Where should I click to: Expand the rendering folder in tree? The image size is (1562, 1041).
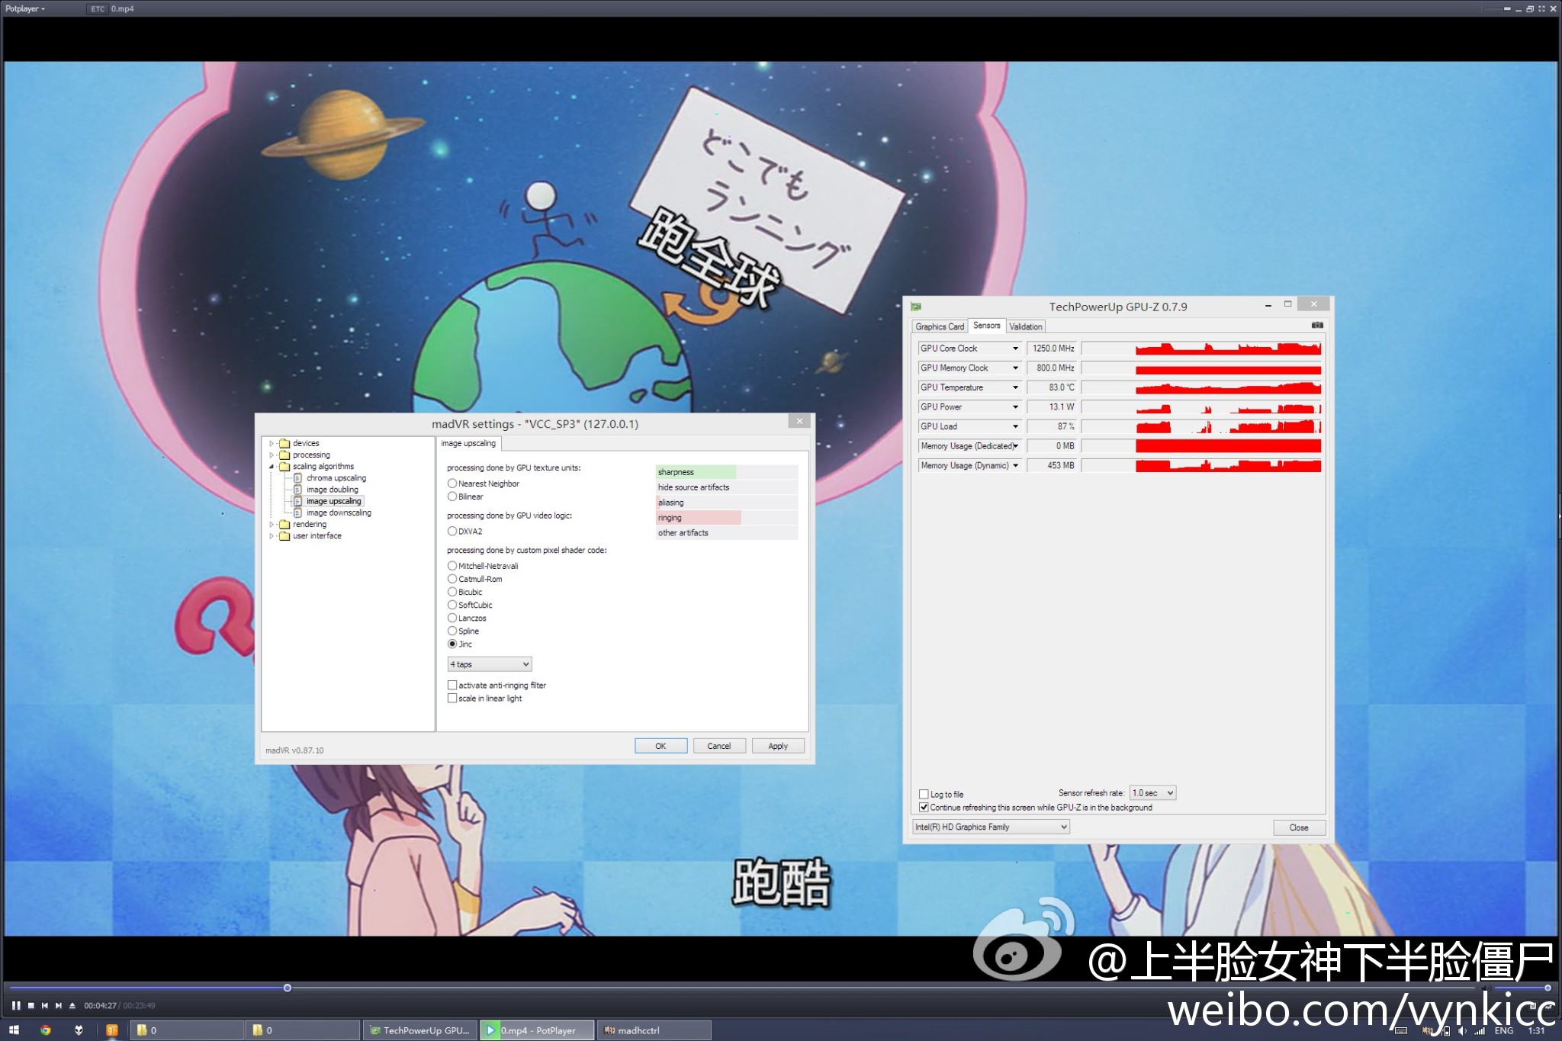272,525
